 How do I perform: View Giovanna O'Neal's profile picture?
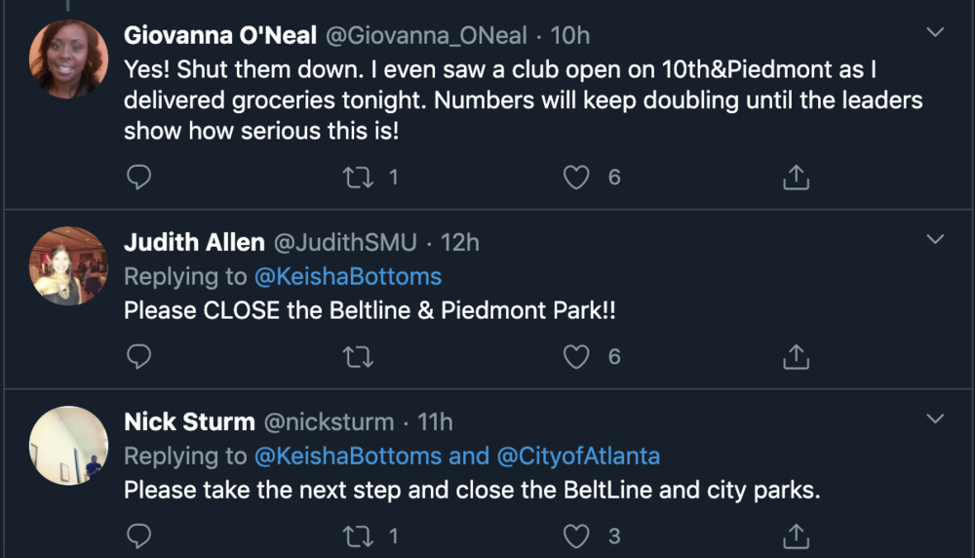(68, 60)
